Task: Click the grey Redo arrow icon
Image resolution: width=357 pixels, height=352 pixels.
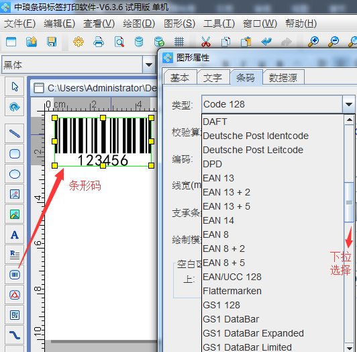Action: 286,42
